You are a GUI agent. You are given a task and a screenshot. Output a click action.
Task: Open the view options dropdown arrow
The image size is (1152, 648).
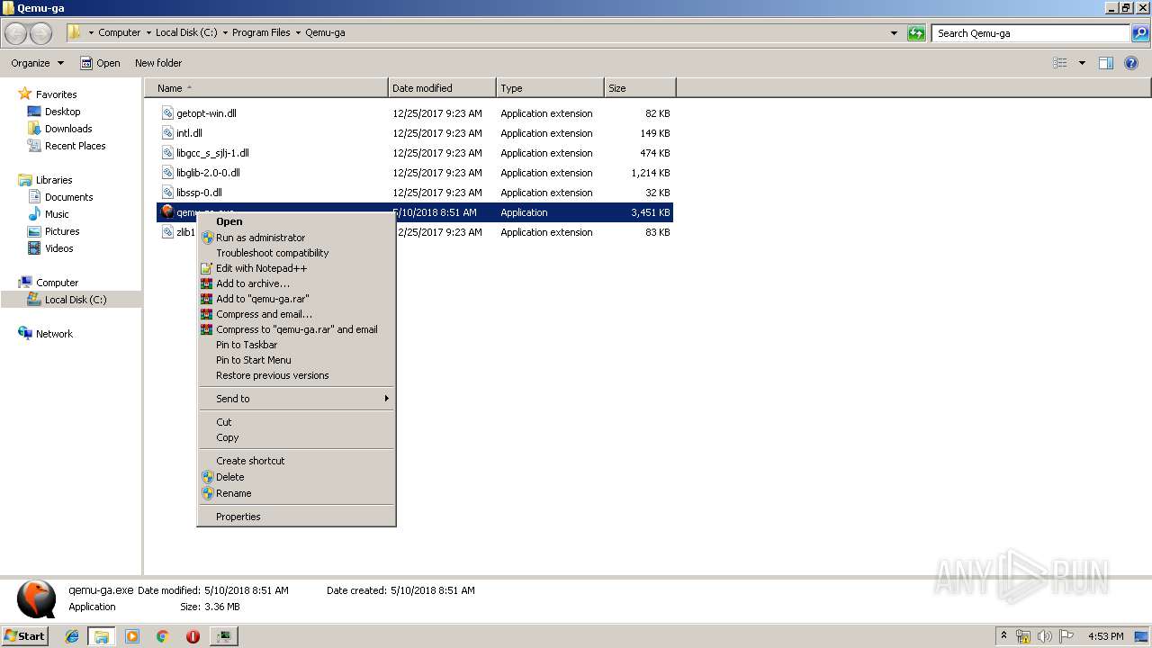[x=1082, y=63]
